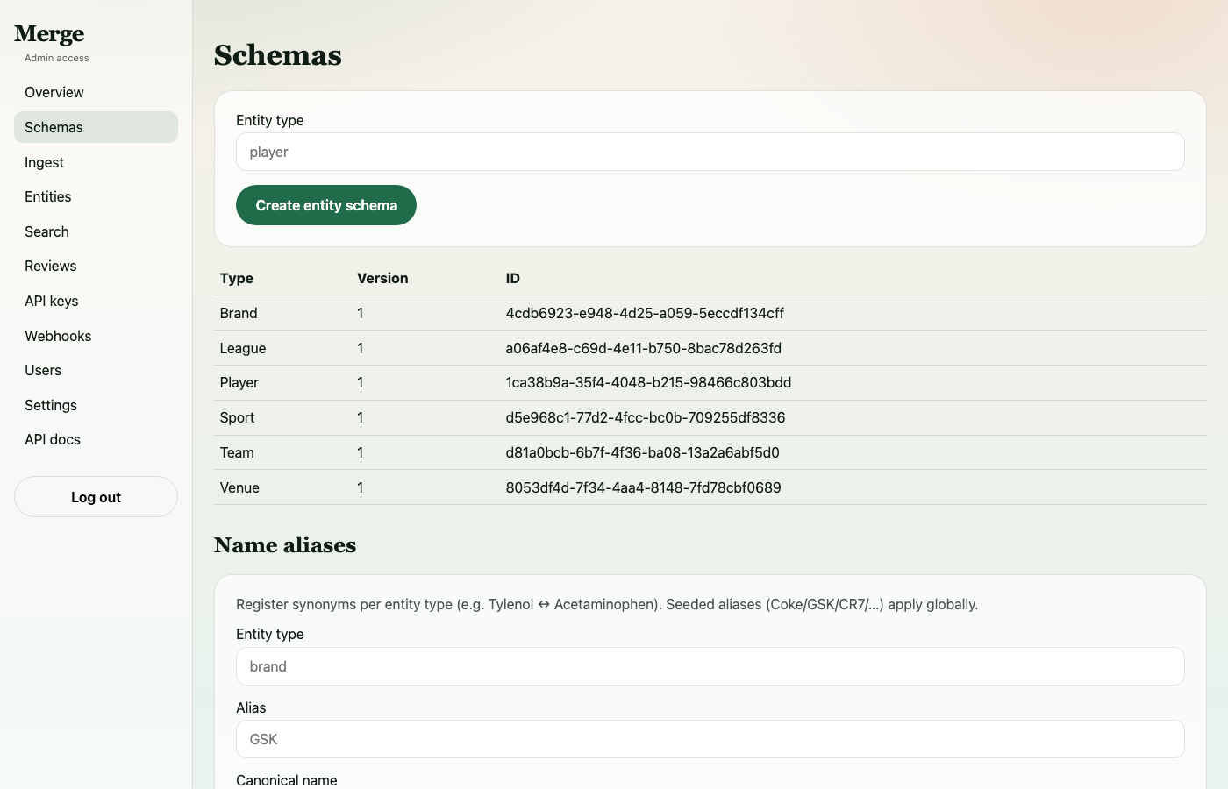Click the Schemas page heading
This screenshot has width=1228, height=789.
coord(278,55)
